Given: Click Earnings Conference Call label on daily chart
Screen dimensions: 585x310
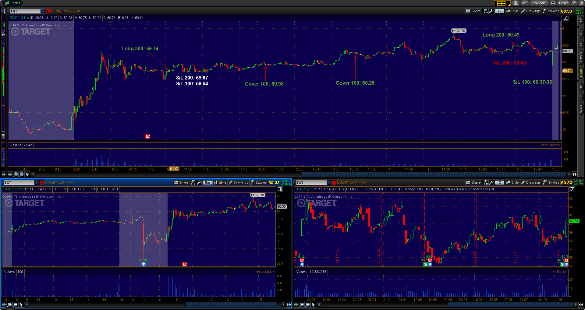Looking at the screenshot, I should pyautogui.click(x=476, y=189).
